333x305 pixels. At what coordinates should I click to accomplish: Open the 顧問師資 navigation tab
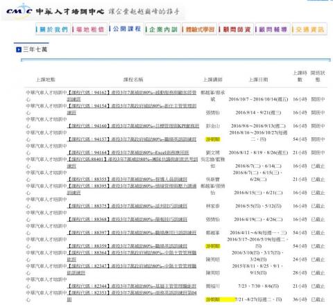pyautogui.click(x=236, y=29)
